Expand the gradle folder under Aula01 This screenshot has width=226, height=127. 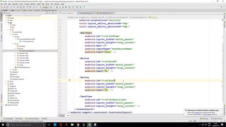6,18
